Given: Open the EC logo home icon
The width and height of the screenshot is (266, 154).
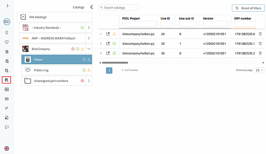Looking at the screenshot, I should click(x=7, y=22).
